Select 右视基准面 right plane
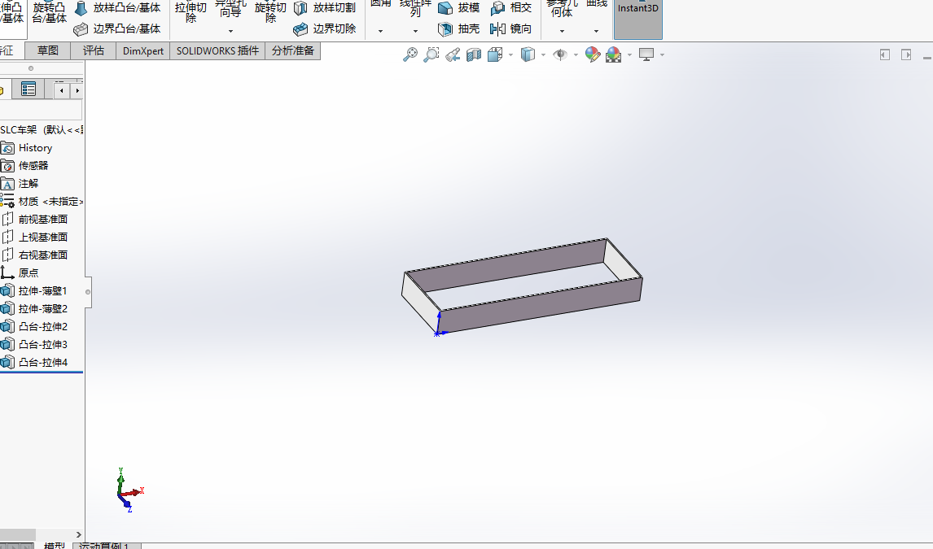The image size is (933, 549). pos(42,255)
